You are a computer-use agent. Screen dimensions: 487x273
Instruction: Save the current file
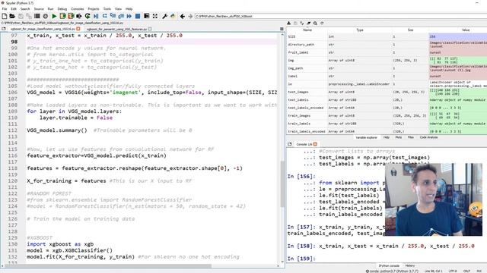pyautogui.click(x=21, y=16)
